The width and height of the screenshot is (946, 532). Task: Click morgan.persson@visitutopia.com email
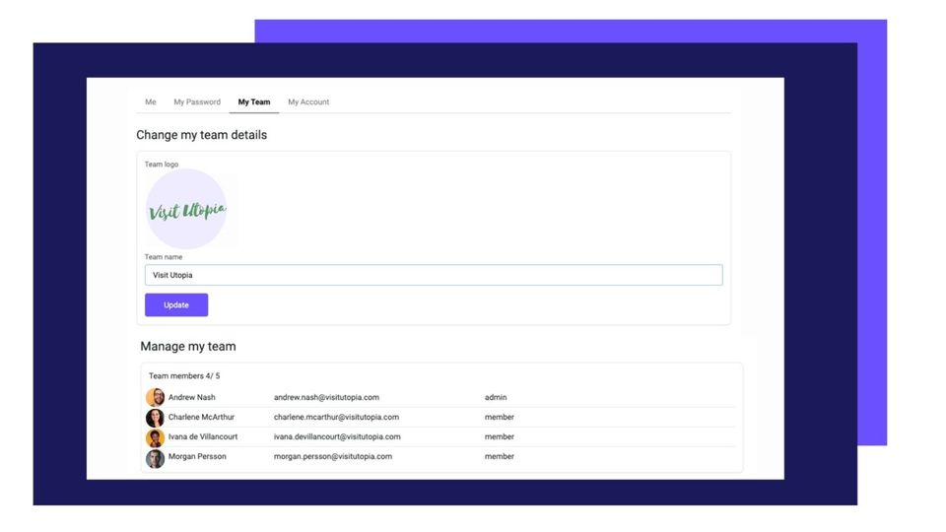(332, 456)
